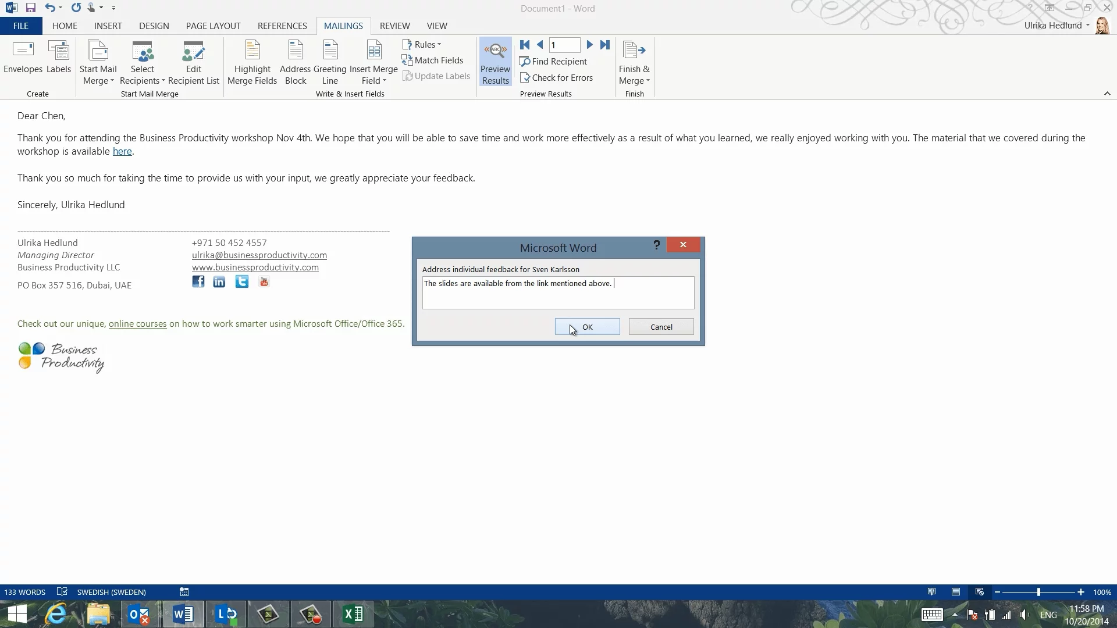1117x628 pixels.
Task: Click the individual feedback text box
Action: click(558, 292)
